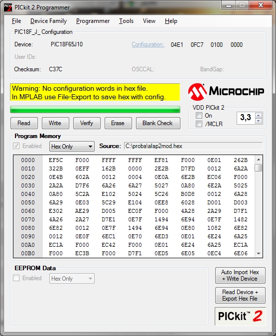Click memory cell EF5C at address 0000
This screenshot has width=276, height=336.
[56, 160]
